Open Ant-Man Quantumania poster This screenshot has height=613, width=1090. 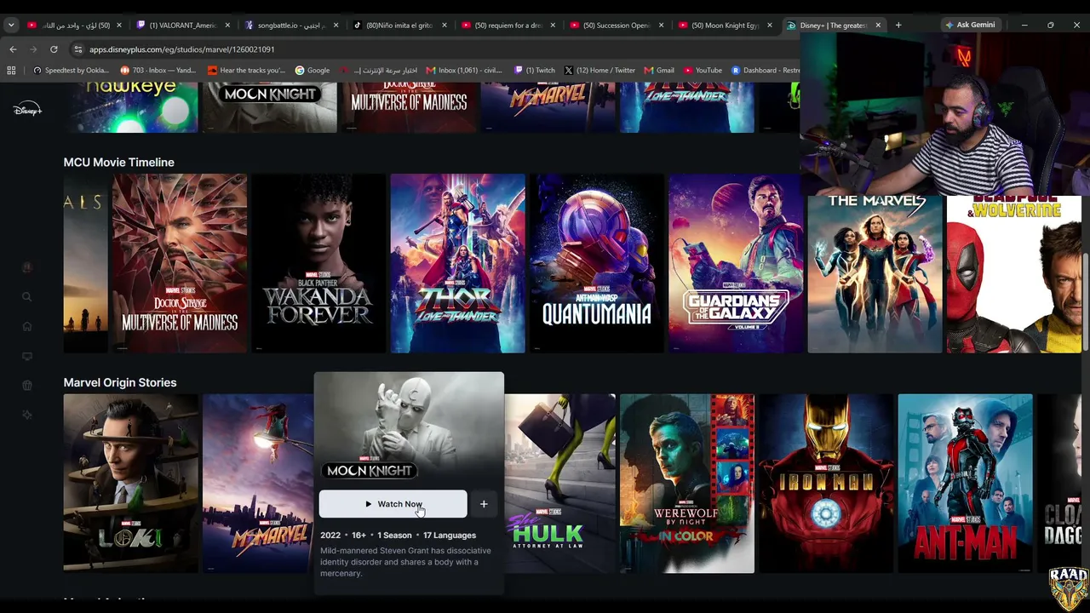[597, 263]
